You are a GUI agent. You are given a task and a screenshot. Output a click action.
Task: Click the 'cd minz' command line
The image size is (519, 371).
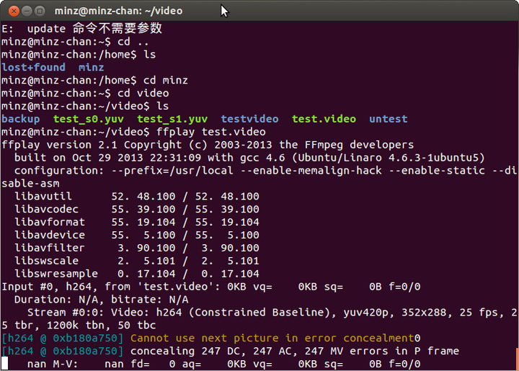(94, 81)
